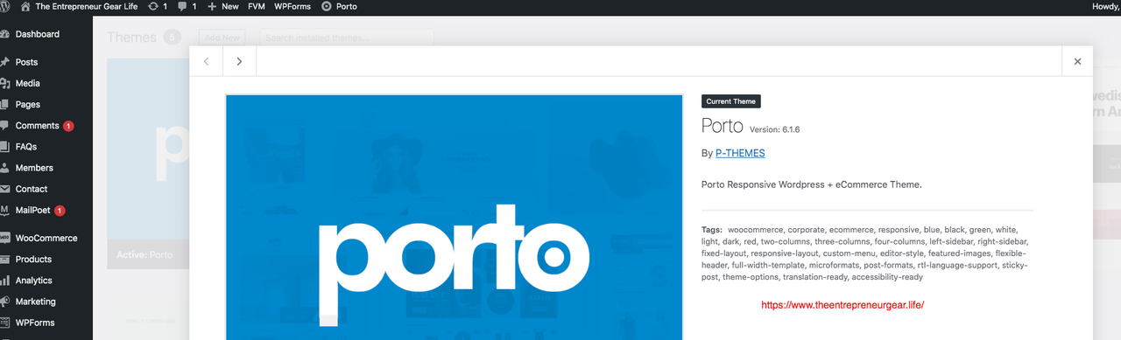
Task: Open Analytics in the sidebar
Action: click(34, 281)
